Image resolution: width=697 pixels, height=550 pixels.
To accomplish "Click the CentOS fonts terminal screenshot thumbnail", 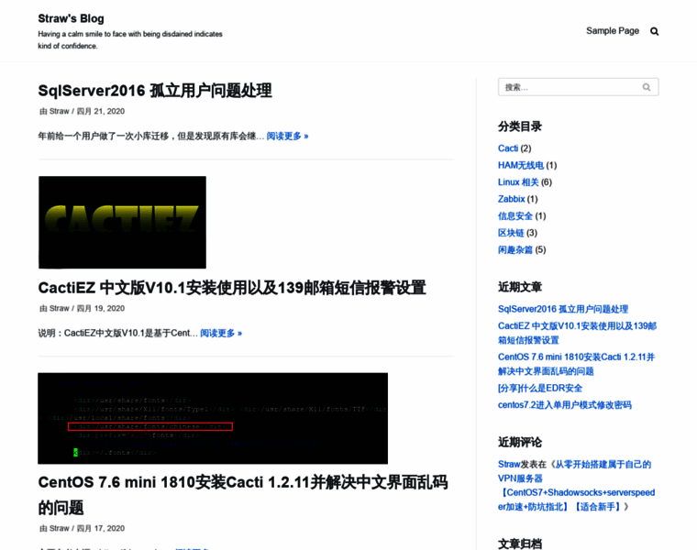I will pos(213,418).
